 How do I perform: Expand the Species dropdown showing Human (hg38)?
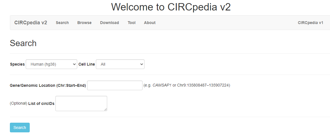tap(51, 64)
